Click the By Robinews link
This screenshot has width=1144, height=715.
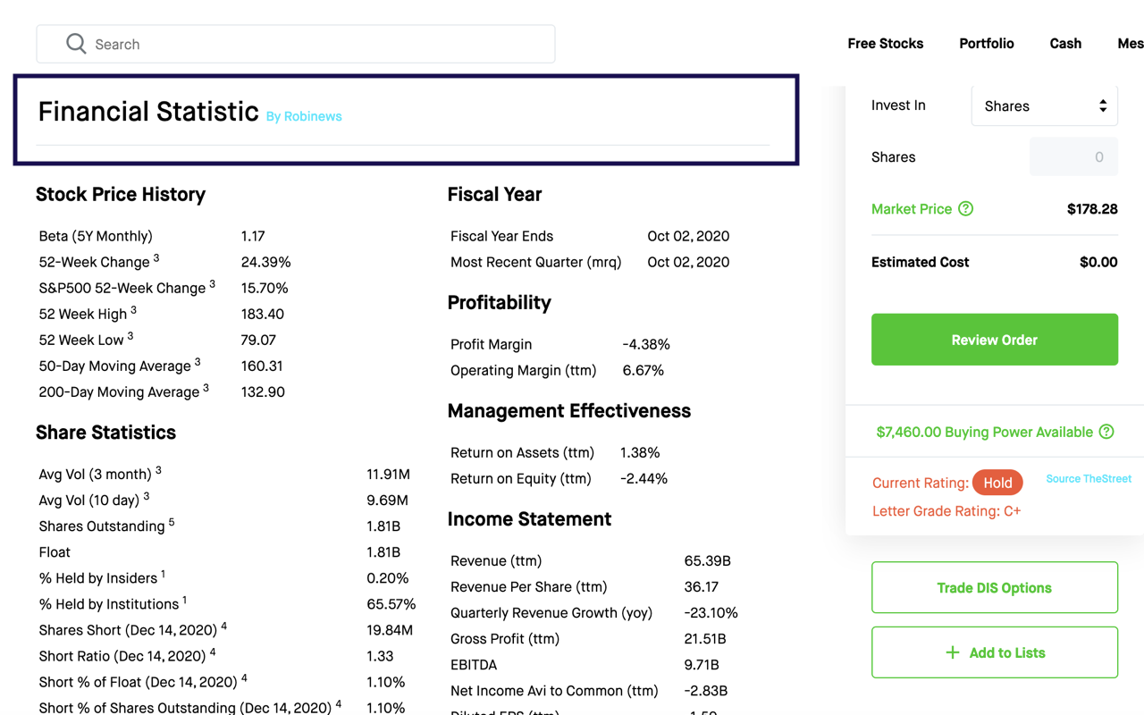pyautogui.click(x=303, y=116)
